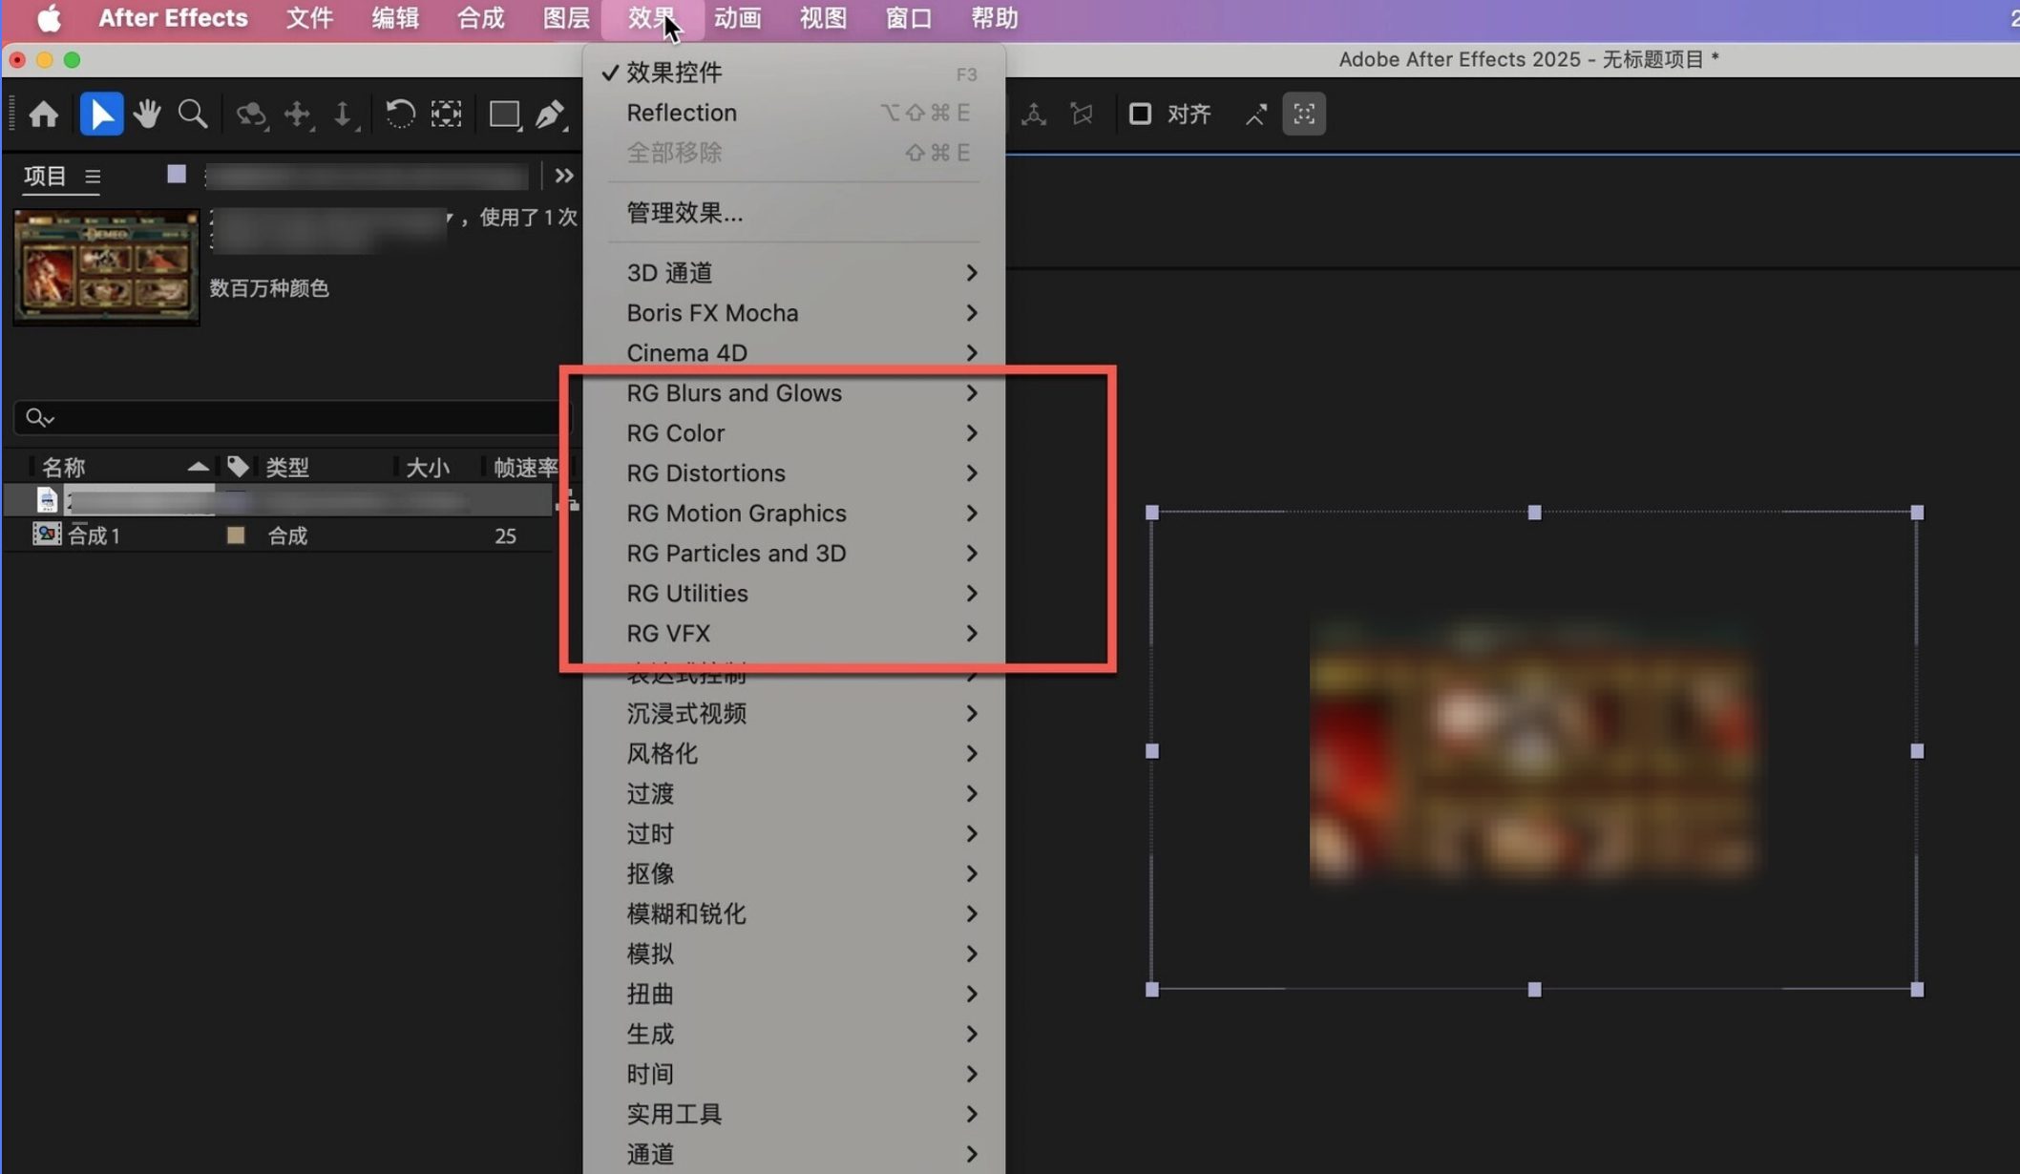Open the 沉浸式视频 submenu
This screenshot has height=1174, width=2020.
pos(793,714)
